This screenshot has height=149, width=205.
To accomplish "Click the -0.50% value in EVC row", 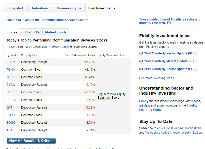I will coord(90,92).
